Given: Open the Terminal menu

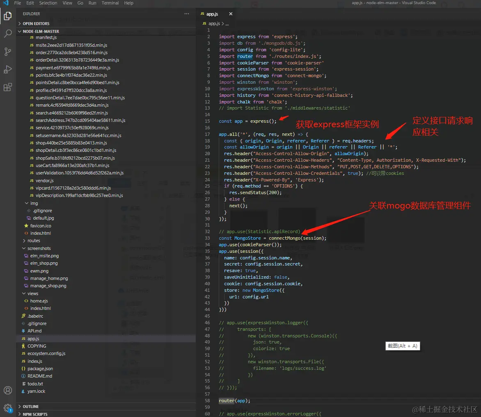Looking at the screenshot, I should click(x=110, y=3).
